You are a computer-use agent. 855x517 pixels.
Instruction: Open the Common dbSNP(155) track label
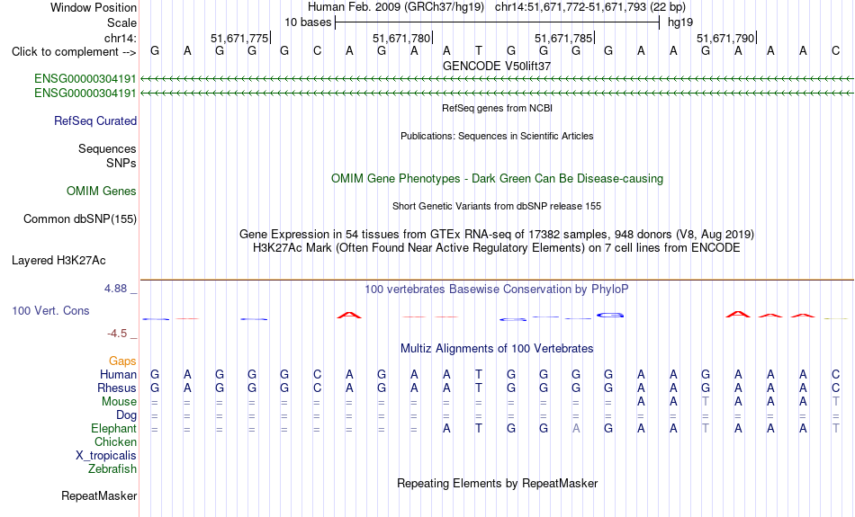(x=80, y=219)
